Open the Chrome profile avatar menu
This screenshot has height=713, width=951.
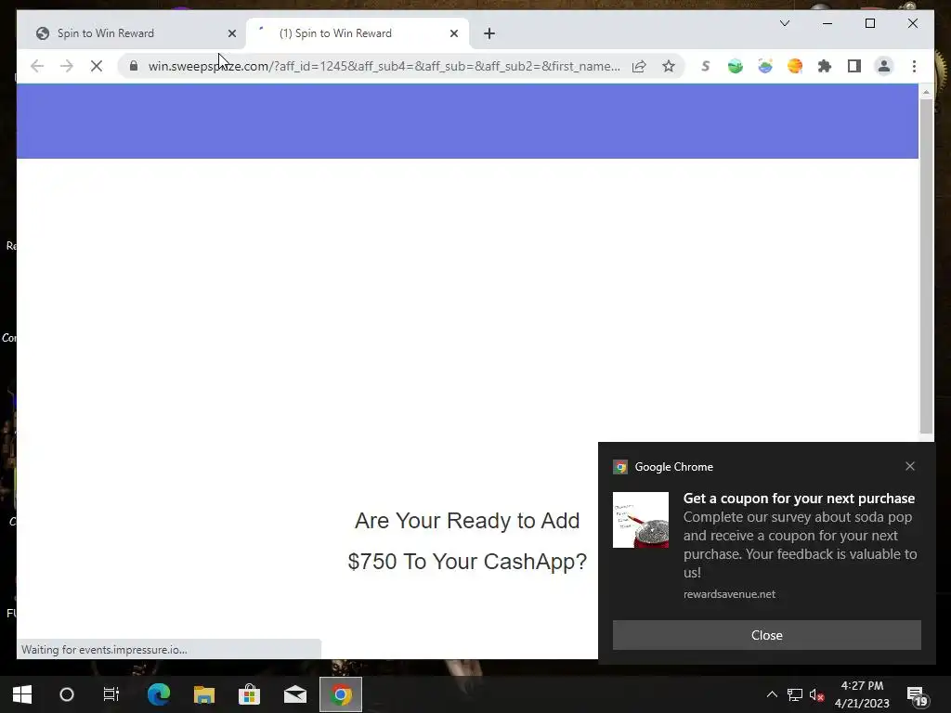pyautogui.click(x=884, y=66)
